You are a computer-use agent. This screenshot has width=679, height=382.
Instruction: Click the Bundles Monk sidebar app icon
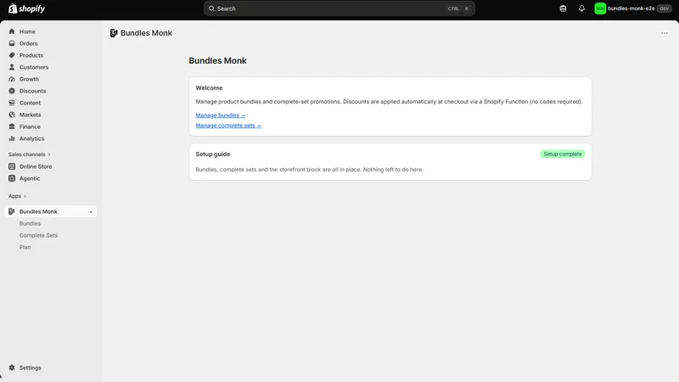click(x=12, y=211)
